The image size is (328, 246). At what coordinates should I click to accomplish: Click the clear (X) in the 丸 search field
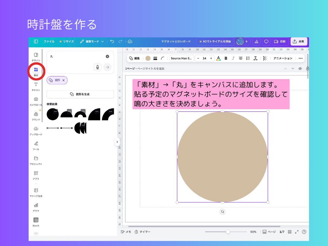point(107,56)
